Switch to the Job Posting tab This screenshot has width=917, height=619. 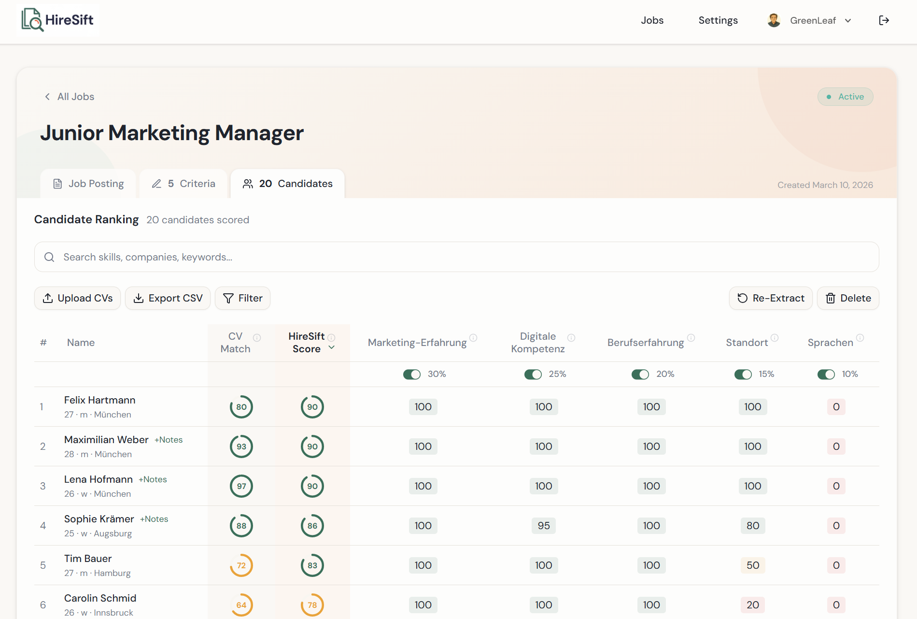pyautogui.click(x=88, y=183)
